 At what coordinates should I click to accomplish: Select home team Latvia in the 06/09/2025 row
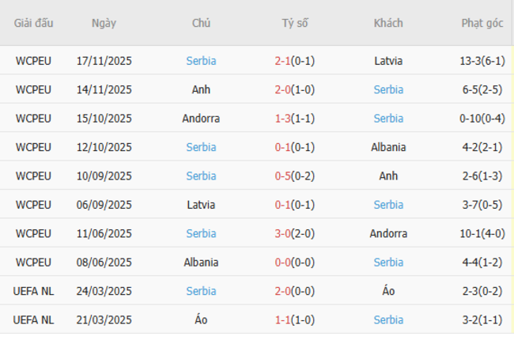(201, 205)
